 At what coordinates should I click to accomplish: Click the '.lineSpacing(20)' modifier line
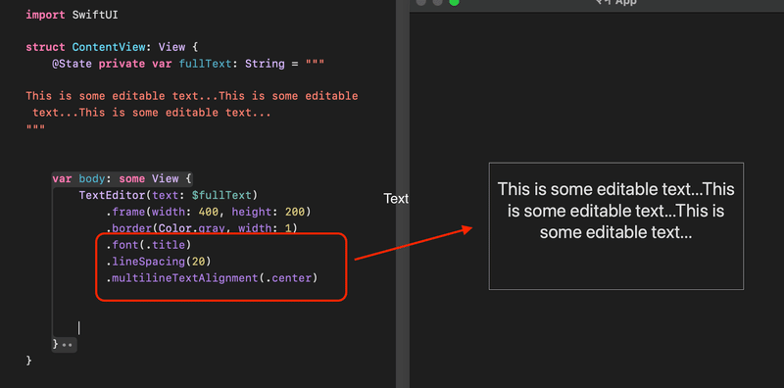tap(158, 262)
